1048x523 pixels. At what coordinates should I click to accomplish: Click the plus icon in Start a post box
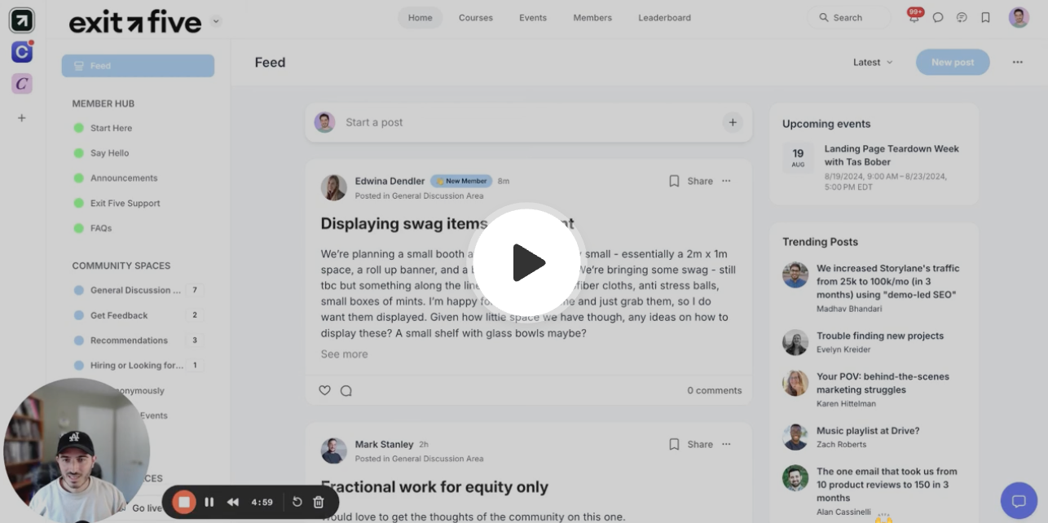tap(733, 122)
